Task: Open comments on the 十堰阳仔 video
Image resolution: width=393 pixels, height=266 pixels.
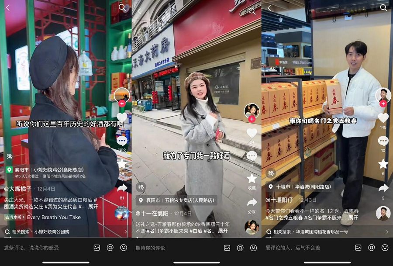Action: pos(383,141)
